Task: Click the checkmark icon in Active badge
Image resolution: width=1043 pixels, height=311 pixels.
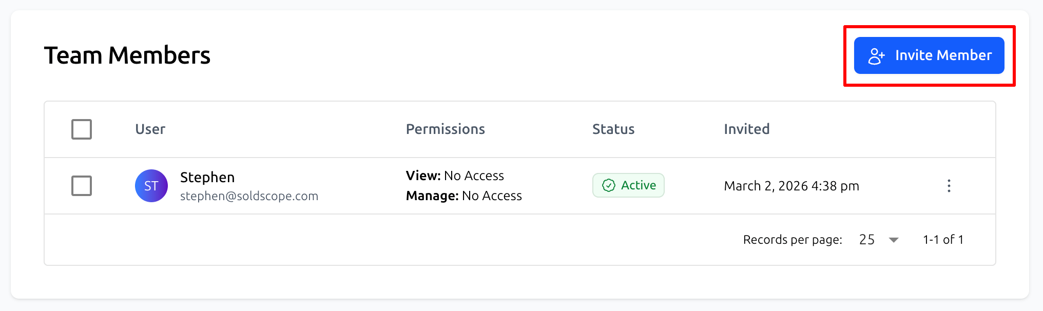Action: pyautogui.click(x=608, y=185)
